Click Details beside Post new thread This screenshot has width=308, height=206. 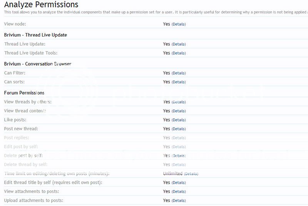(179, 129)
